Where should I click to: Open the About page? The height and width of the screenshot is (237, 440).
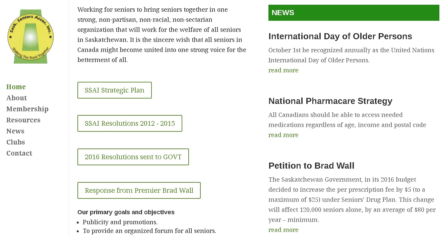[x=17, y=98]
